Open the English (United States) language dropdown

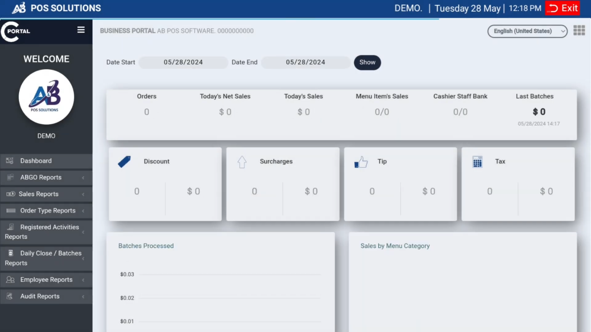tap(527, 31)
